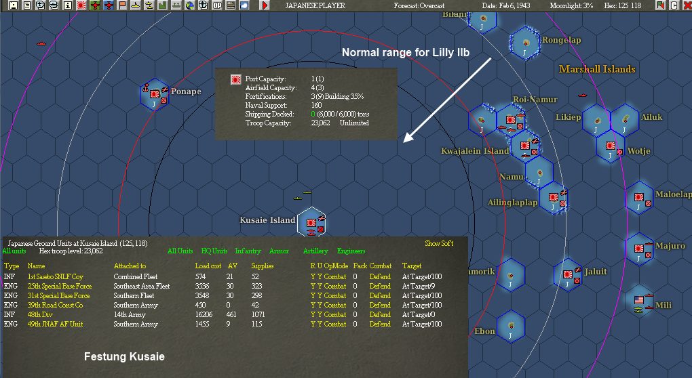The width and height of the screenshot is (692, 378).
Task: Select the Kusaie Island base hex
Action: (x=311, y=223)
